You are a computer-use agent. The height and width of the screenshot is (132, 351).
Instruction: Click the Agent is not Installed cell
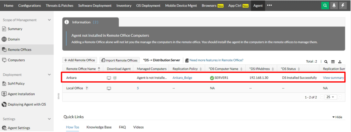coord(152,78)
